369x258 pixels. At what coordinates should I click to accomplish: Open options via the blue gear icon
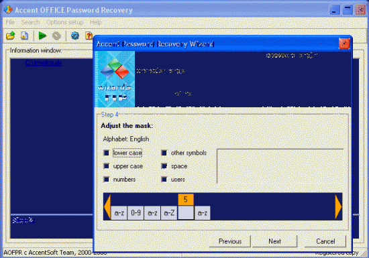75,36
